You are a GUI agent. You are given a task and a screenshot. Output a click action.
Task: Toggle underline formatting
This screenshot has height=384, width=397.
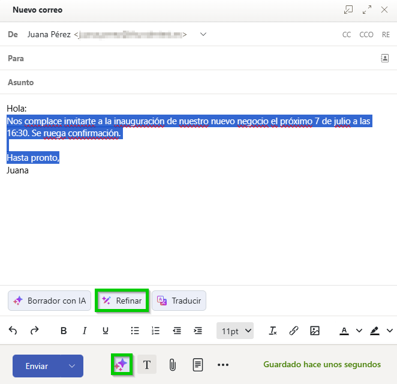pos(106,331)
